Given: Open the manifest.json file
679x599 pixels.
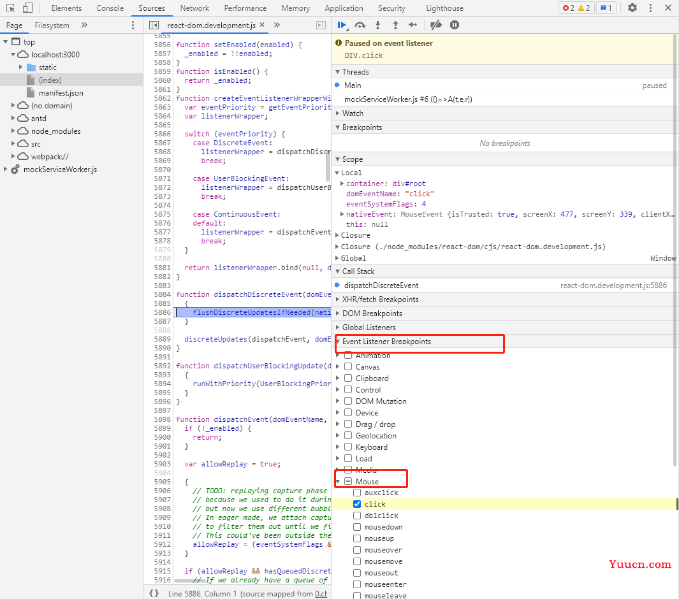Looking at the screenshot, I should [x=61, y=93].
